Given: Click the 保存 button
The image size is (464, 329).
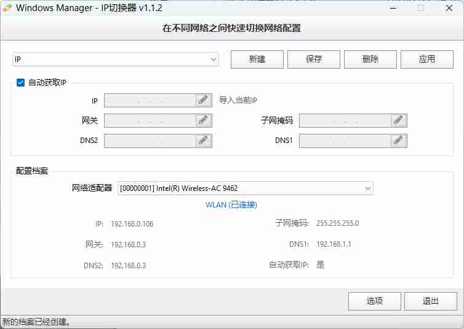Looking at the screenshot, I should [x=314, y=60].
